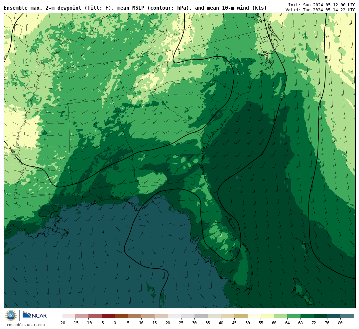Click the 55 colorbar label
359x329 pixels.
point(261,323)
